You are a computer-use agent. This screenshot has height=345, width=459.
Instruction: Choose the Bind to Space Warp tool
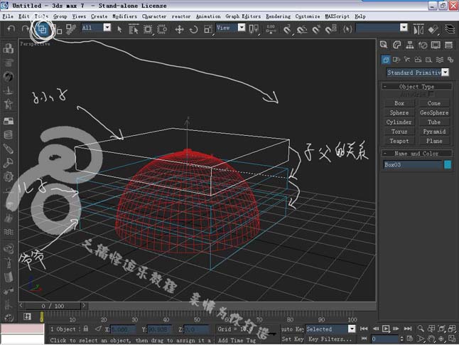(70, 29)
